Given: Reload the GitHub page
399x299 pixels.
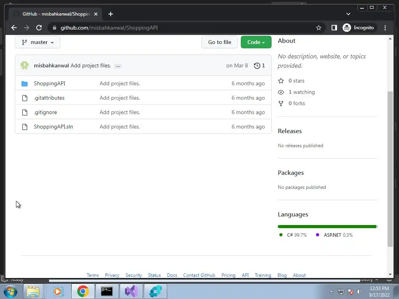Looking at the screenshot, I should point(39,28).
